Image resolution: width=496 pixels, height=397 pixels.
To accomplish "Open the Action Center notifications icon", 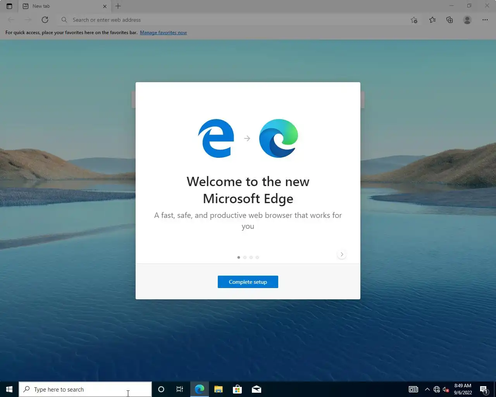I will pos(484,389).
